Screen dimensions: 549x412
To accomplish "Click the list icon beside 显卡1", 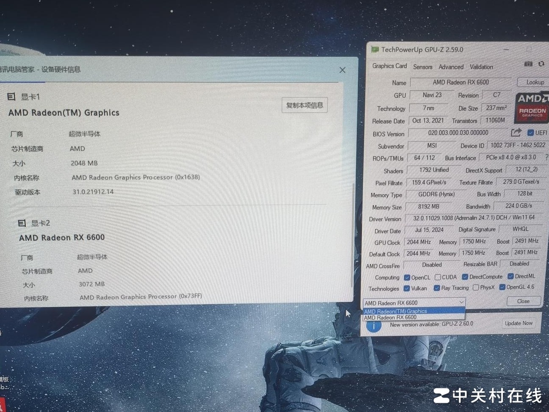I will pos(11,97).
